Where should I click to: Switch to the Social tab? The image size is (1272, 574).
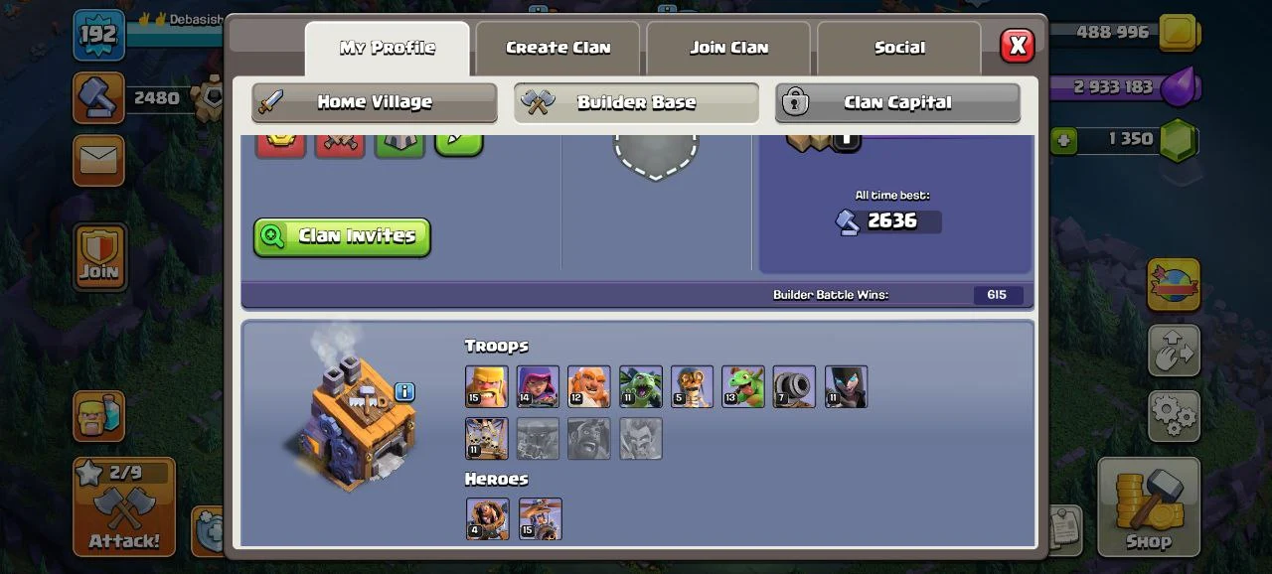pos(899,48)
